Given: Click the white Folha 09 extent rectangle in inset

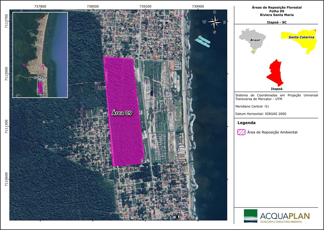Looking at the screenshot, I should point(40,87).
